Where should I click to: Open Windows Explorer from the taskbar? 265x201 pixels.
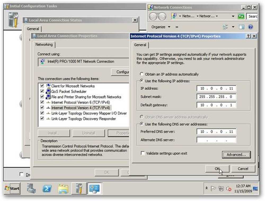(63, 189)
